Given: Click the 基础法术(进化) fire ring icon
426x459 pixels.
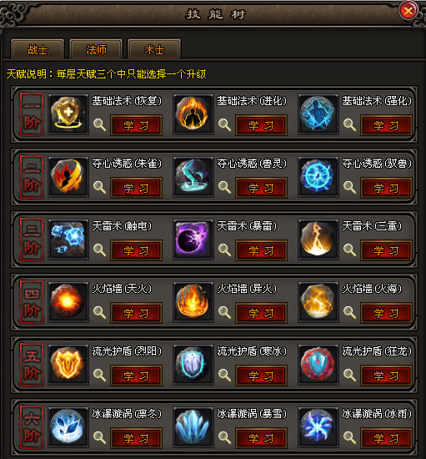Looking at the screenshot, I should pyautogui.click(x=193, y=114).
